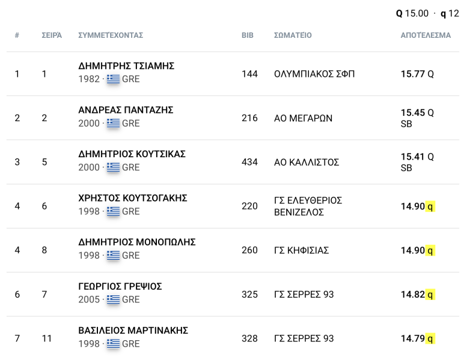Screen dimensions: 467x360
Task: Click the flag icon under ΧΡΗΣΤΟΣ ΚΟΥΤΣΟΓΑΚΗΣ
Action: (113, 211)
